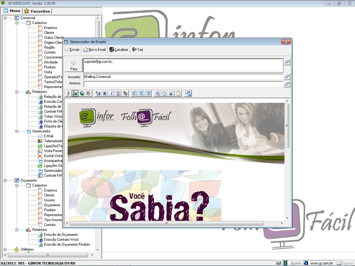Click inside the Para recipients field
355x266 pixels.
(183, 65)
